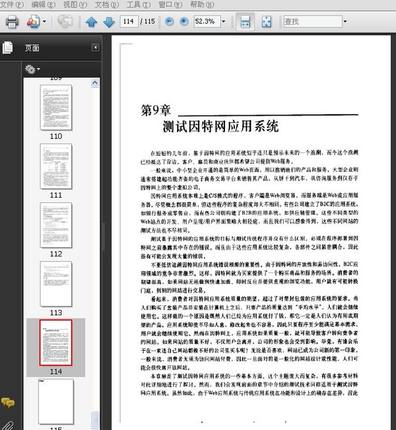Click the title 测试因特网应用系统
This screenshot has height=430, width=396.
pos(220,126)
